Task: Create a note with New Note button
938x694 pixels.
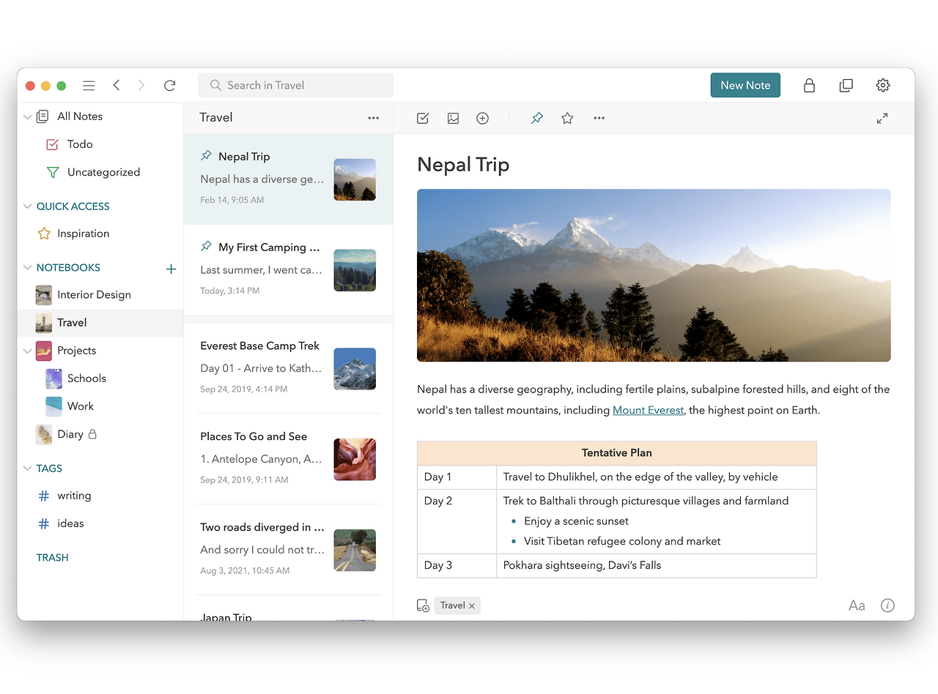Action: point(745,86)
